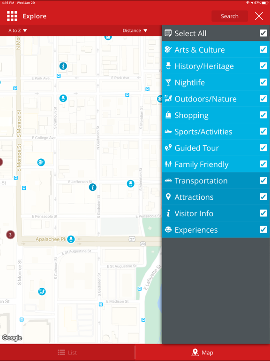Screen dimensions: 270x361
Task: Click the Family Friendly people icon
Action: 168,164
